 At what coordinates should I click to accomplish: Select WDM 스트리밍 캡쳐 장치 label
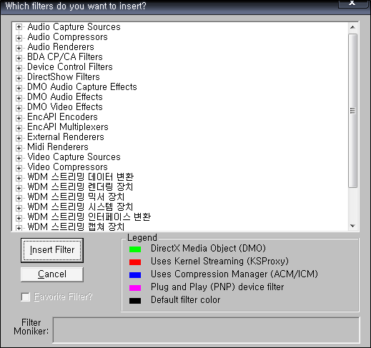click(76, 227)
